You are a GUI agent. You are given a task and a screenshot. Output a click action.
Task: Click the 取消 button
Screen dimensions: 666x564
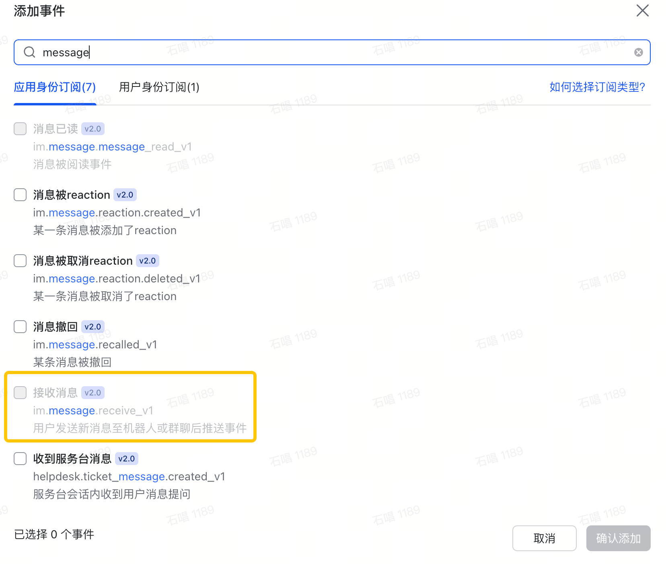pos(544,538)
